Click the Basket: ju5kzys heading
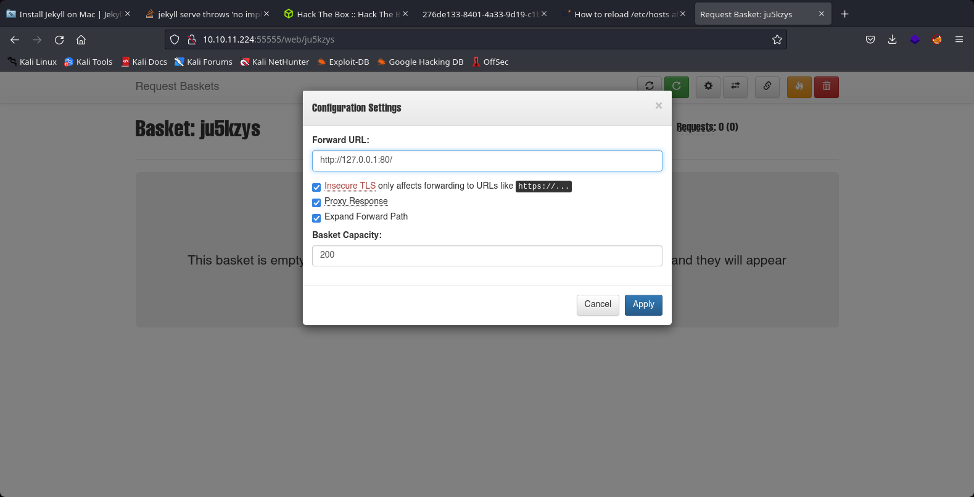 click(x=197, y=128)
